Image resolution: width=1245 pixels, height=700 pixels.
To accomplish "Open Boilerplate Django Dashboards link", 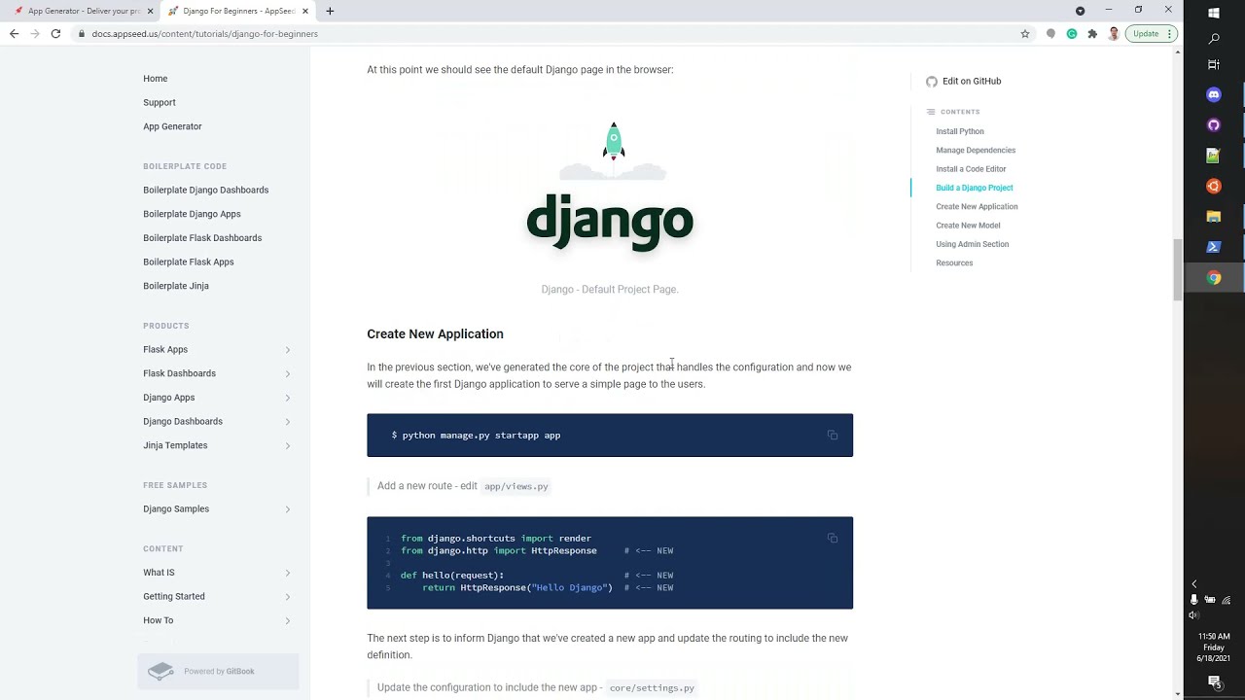I will tap(205, 190).
